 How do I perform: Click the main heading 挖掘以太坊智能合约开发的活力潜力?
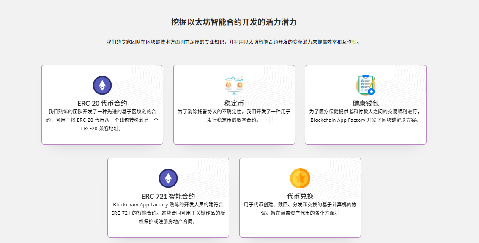234,22
